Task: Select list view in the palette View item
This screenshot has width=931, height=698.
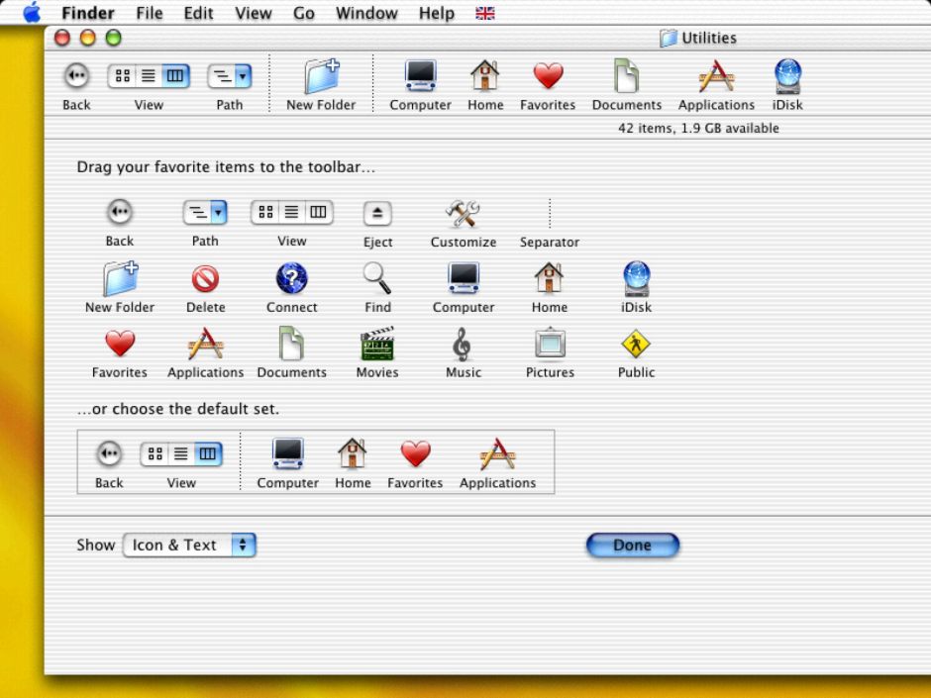Action: tap(291, 212)
